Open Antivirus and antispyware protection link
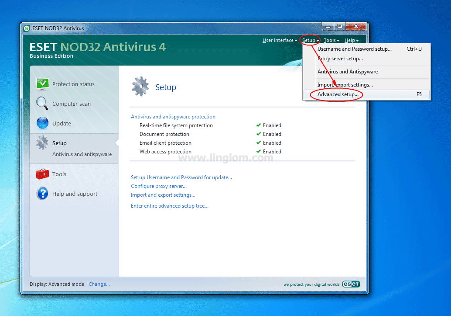 (x=173, y=117)
